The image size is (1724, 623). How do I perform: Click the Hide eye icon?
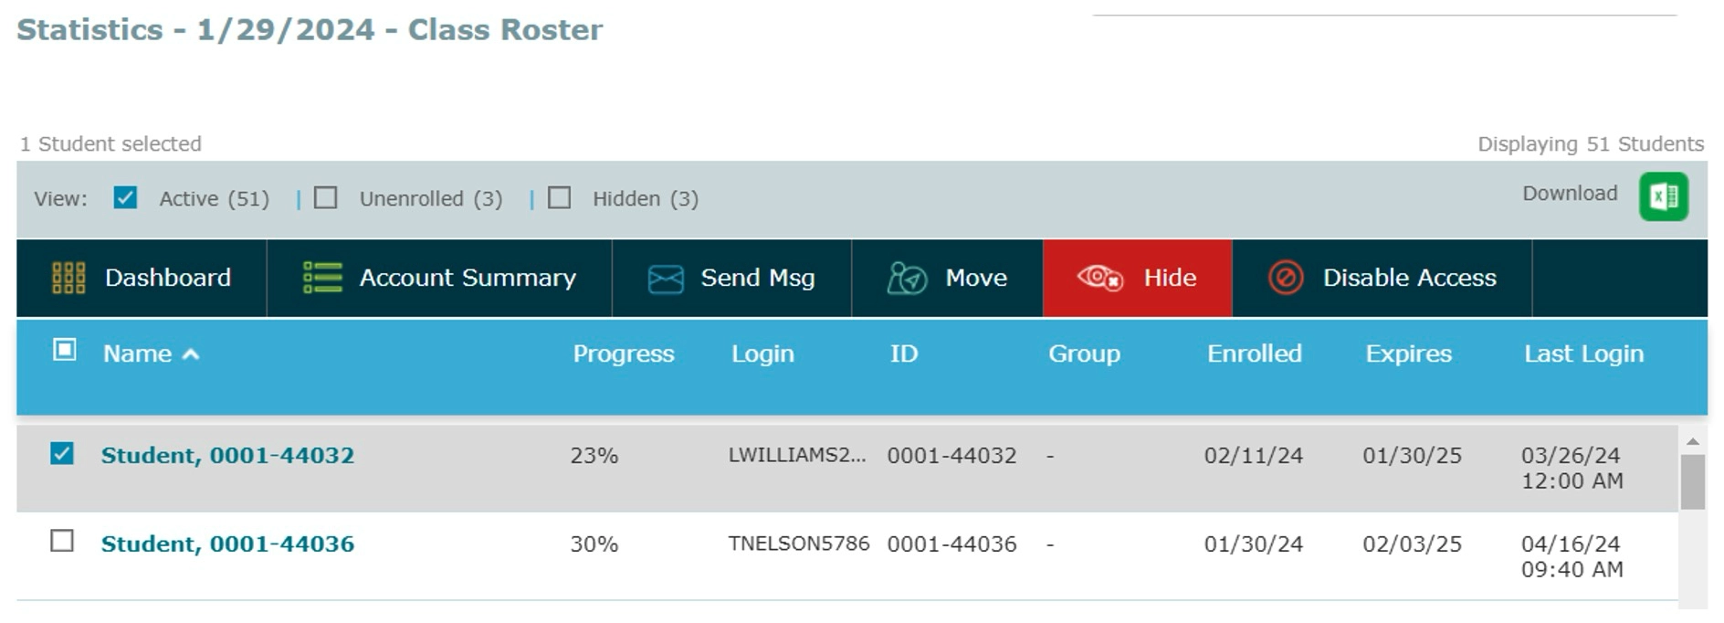(1099, 278)
